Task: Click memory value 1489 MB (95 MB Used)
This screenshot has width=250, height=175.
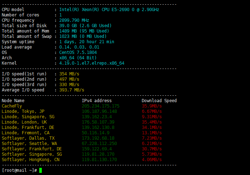Action: point(84,31)
